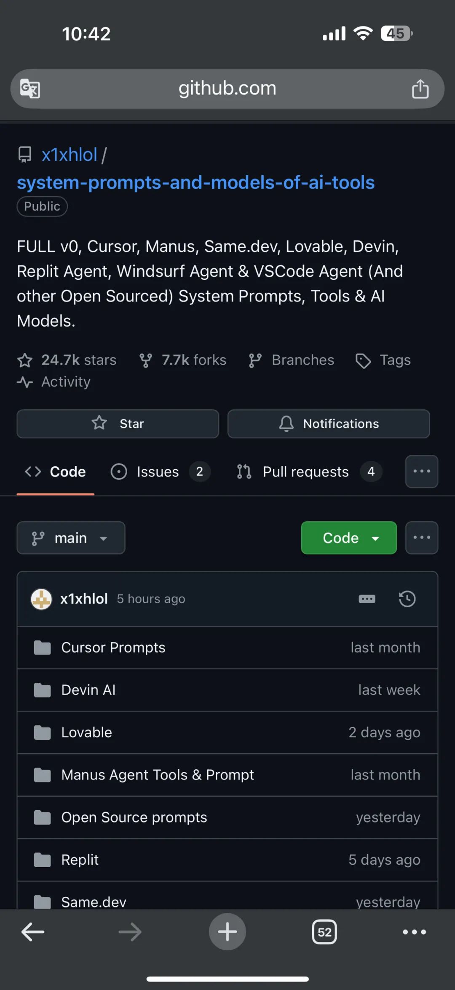Viewport: 455px width, 990px height.
Task: Open the green Code download dropdown
Action: pos(348,538)
